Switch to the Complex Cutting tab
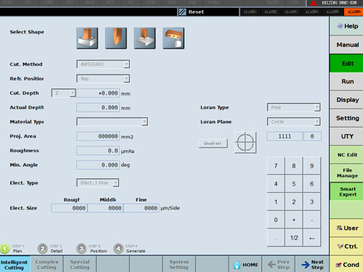363x272 pixels. tap(47, 265)
